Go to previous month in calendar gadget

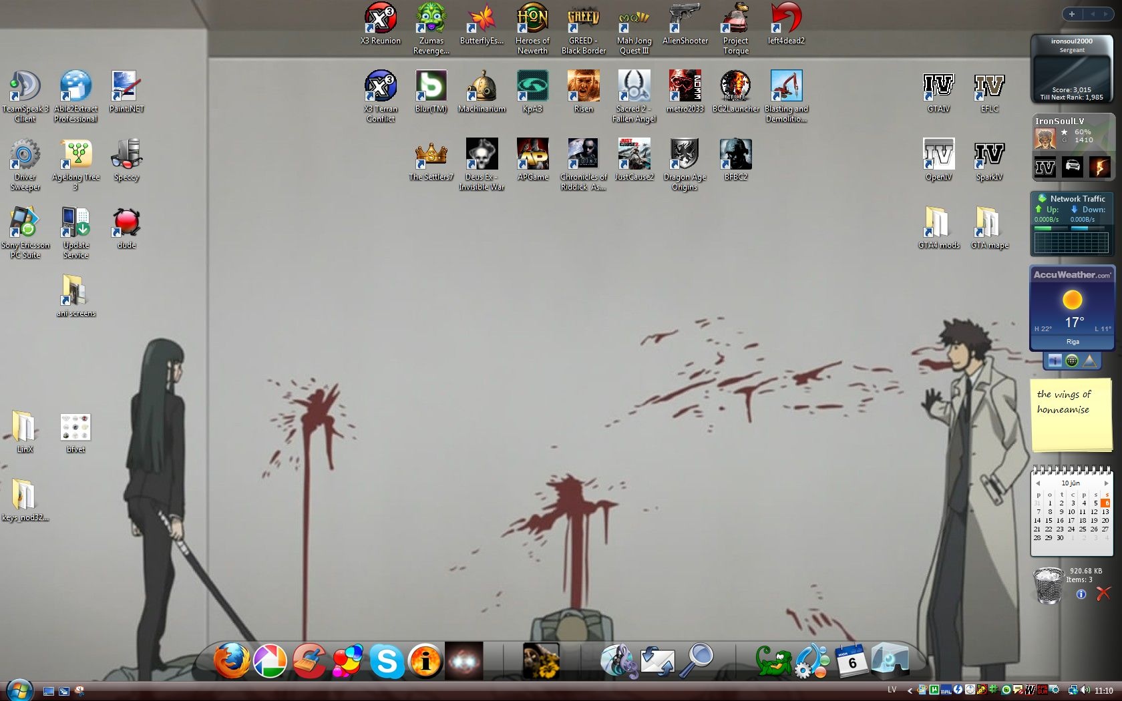point(1038,483)
